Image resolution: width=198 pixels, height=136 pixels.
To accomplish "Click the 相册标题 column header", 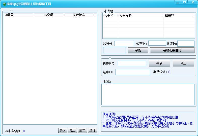I will tap(140, 15).
